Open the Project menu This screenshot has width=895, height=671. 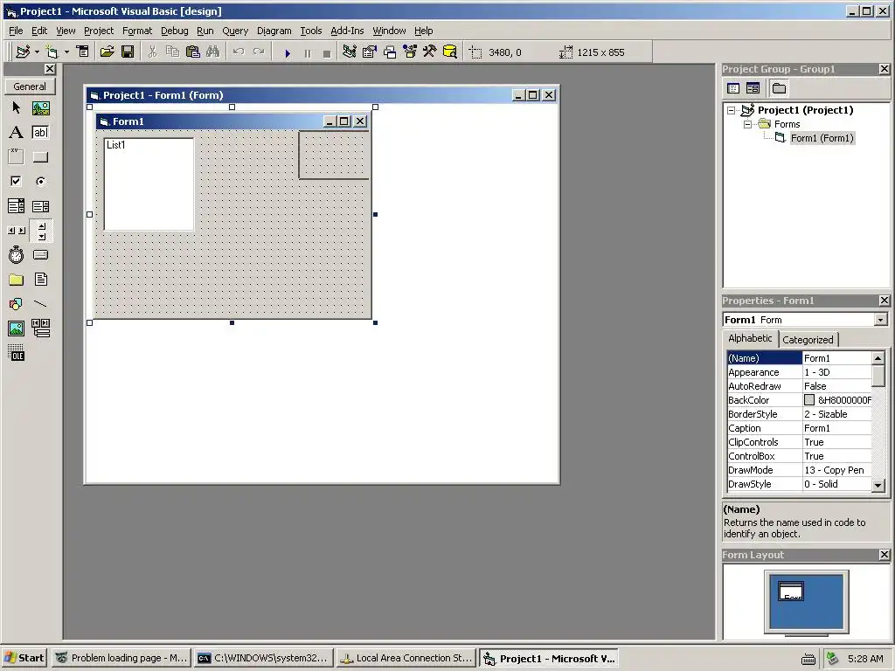click(x=99, y=31)
